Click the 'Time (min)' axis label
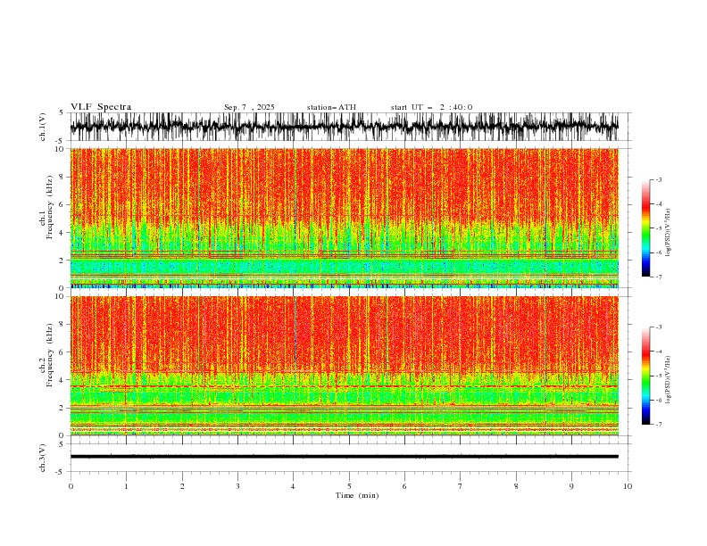The image size is (707, 546). (x=357, y=495)
